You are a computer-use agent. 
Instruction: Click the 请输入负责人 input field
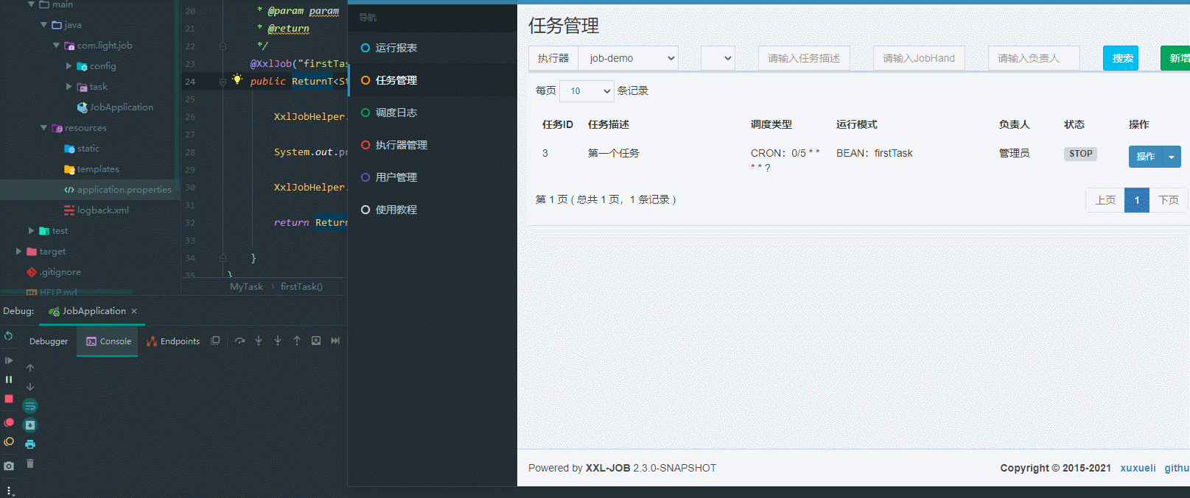[x=1034, y=58]
